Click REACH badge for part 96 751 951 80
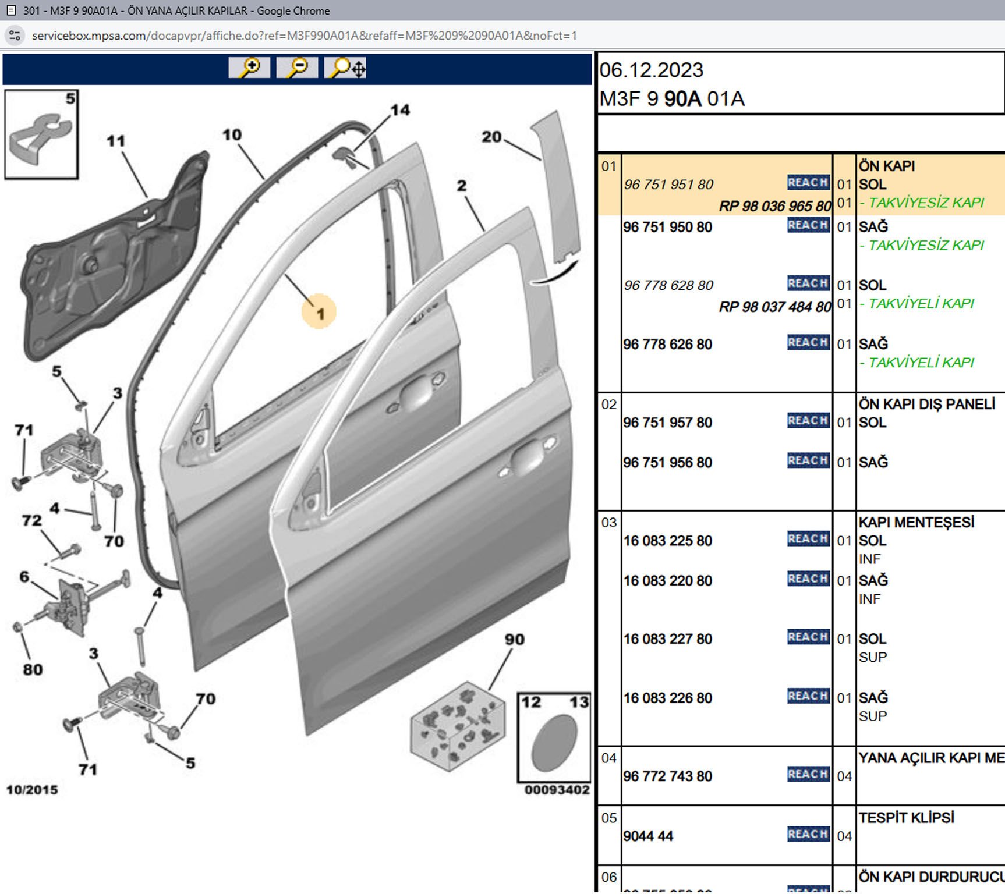 click(x=808, y=183)
